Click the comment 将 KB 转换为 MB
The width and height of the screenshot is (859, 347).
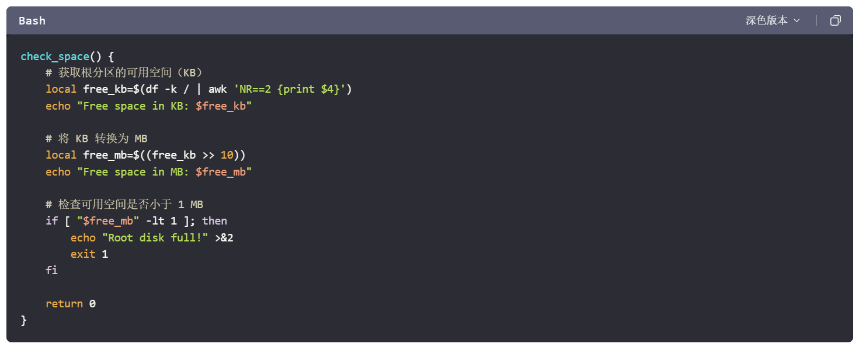click(96, 139)
